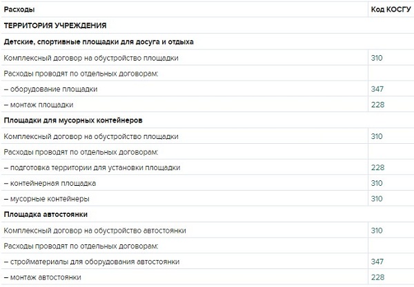Viewport: 414px width, 287px height.
Task: Open code 310 for "контейнерная площадка"
Action: [377, 183]
